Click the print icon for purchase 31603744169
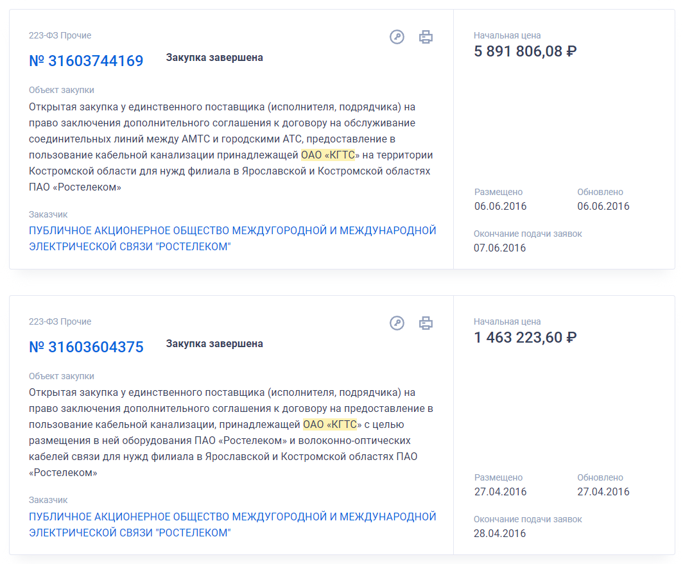 click(x=426, y=37)
